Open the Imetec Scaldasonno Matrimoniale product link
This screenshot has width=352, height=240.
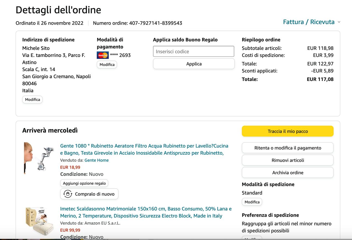pyautogui.click(x=146, y=212)
